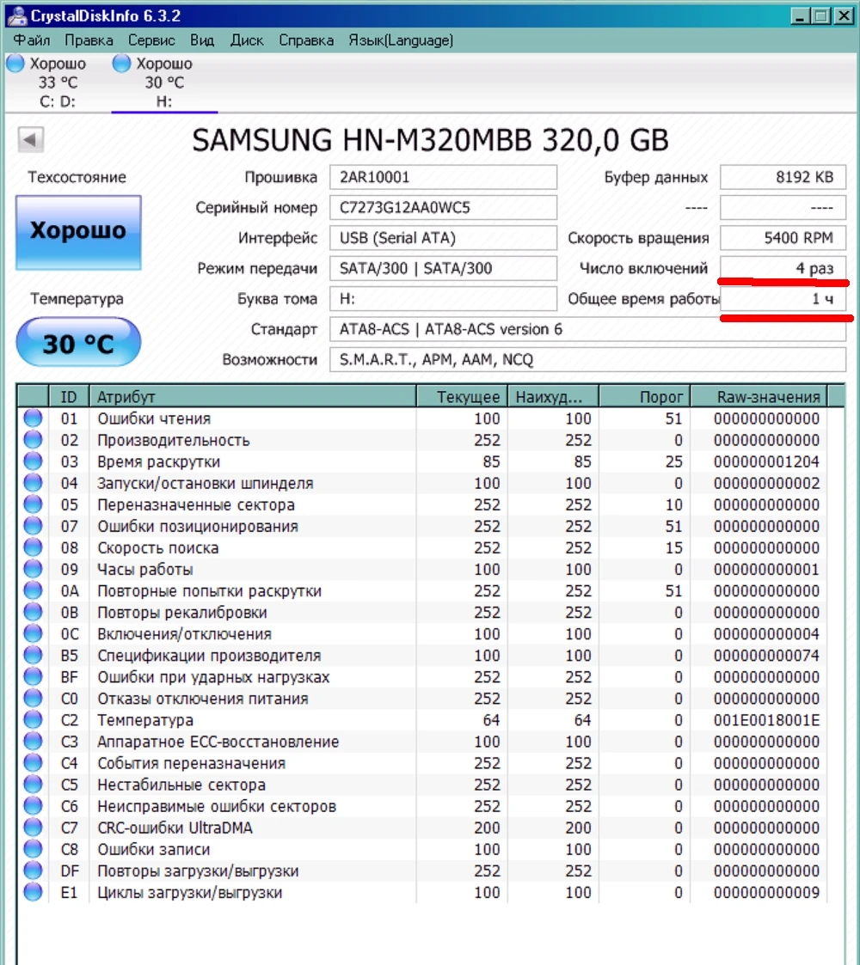Image resolution: width=860 pixels, height=965 pixels.
Task: Click status icon for Скорость поиска row
Action: point(34,547)
